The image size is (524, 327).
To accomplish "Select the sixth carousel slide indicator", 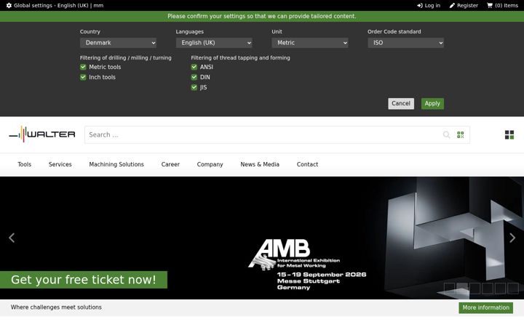I will (x=513, y=288).
